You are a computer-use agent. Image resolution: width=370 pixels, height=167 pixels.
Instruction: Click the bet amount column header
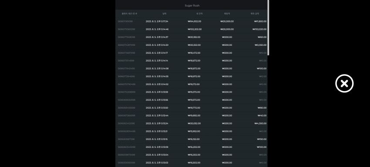(x=227, y=14)
